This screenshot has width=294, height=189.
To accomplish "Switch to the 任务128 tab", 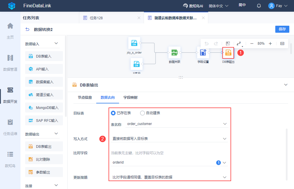I will pos(111,18).
